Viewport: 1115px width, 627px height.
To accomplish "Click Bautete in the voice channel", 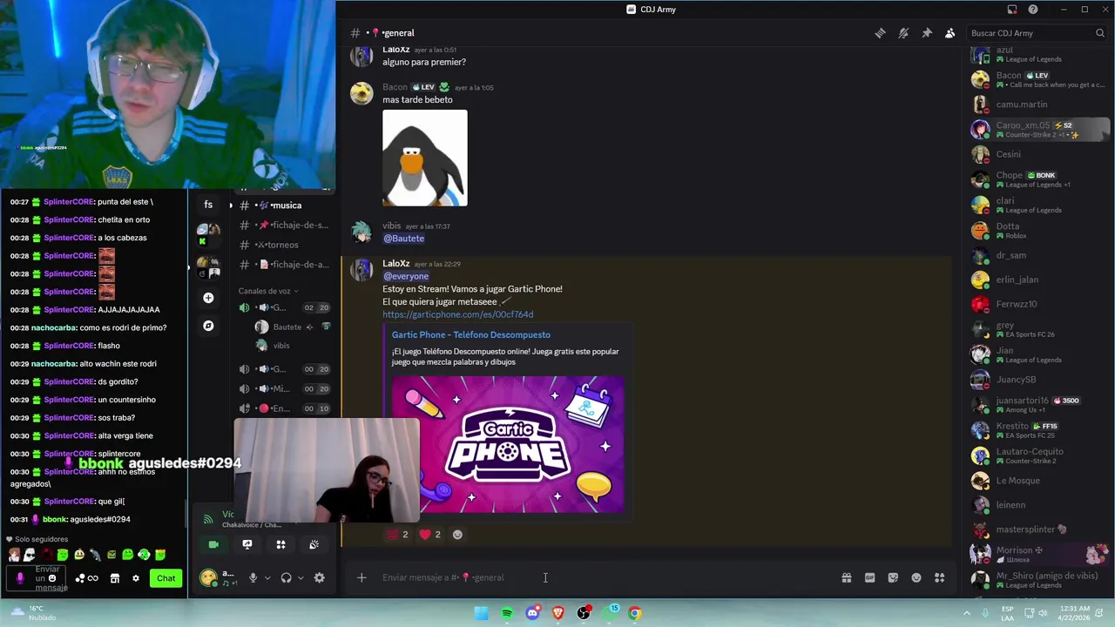I will pos(292,327).
